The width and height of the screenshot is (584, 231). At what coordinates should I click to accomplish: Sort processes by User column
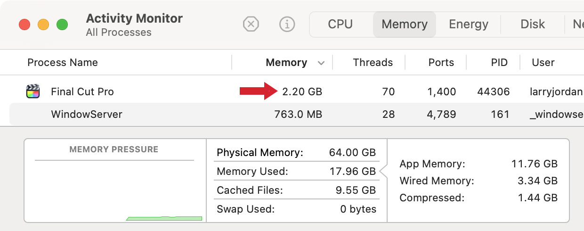click(x=543, y=62)
